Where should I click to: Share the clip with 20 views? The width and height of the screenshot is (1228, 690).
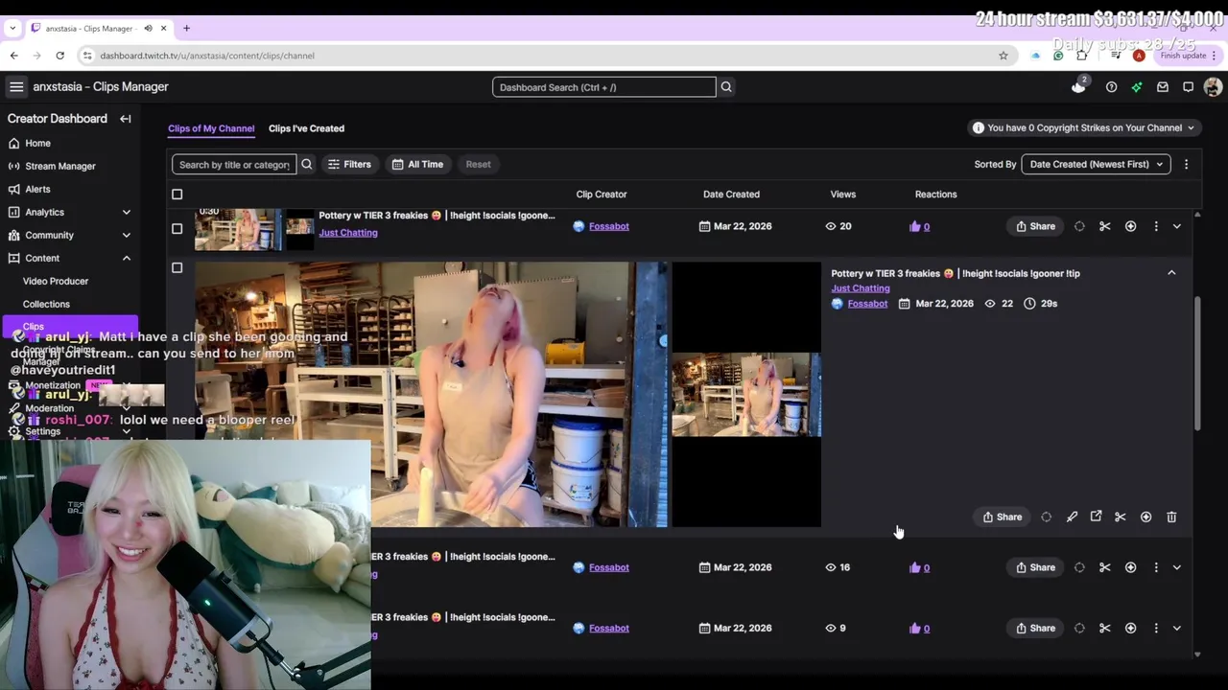click(x=1035, y=226)
